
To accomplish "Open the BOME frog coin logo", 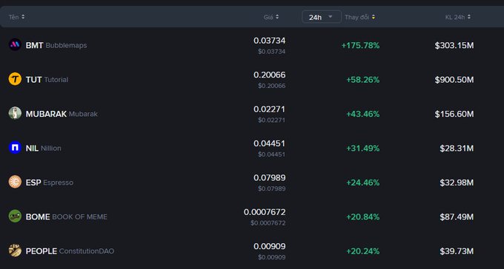I will pyautogui.click(x=15, y=216).
